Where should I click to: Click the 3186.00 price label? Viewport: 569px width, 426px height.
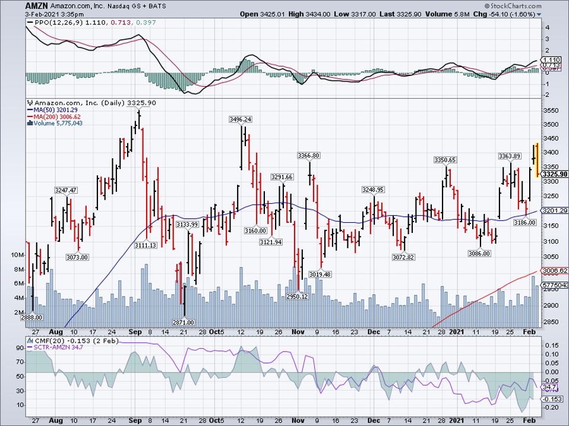pos(524,223)
